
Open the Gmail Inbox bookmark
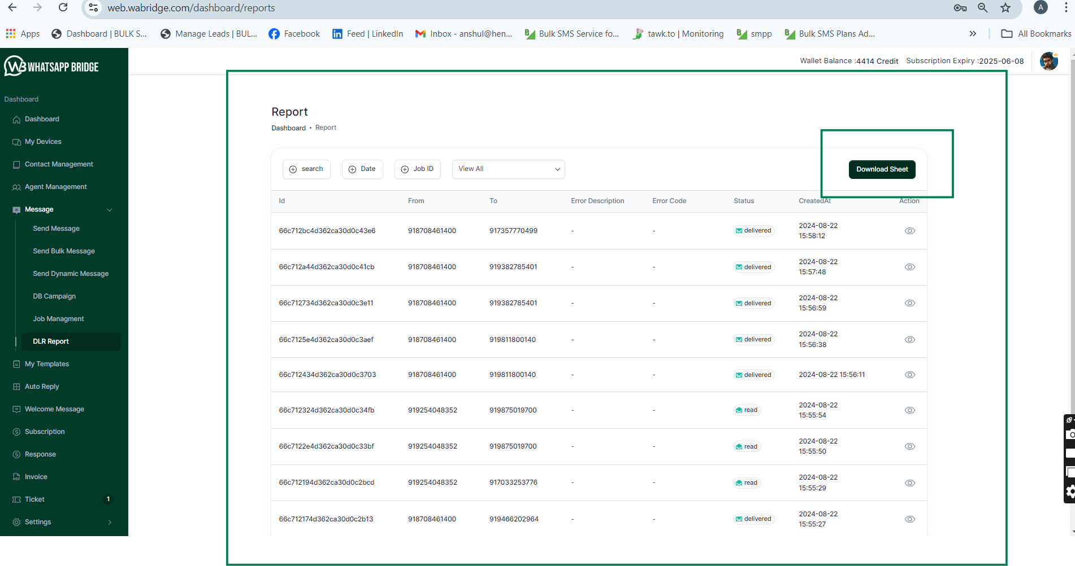click(463, 34)
